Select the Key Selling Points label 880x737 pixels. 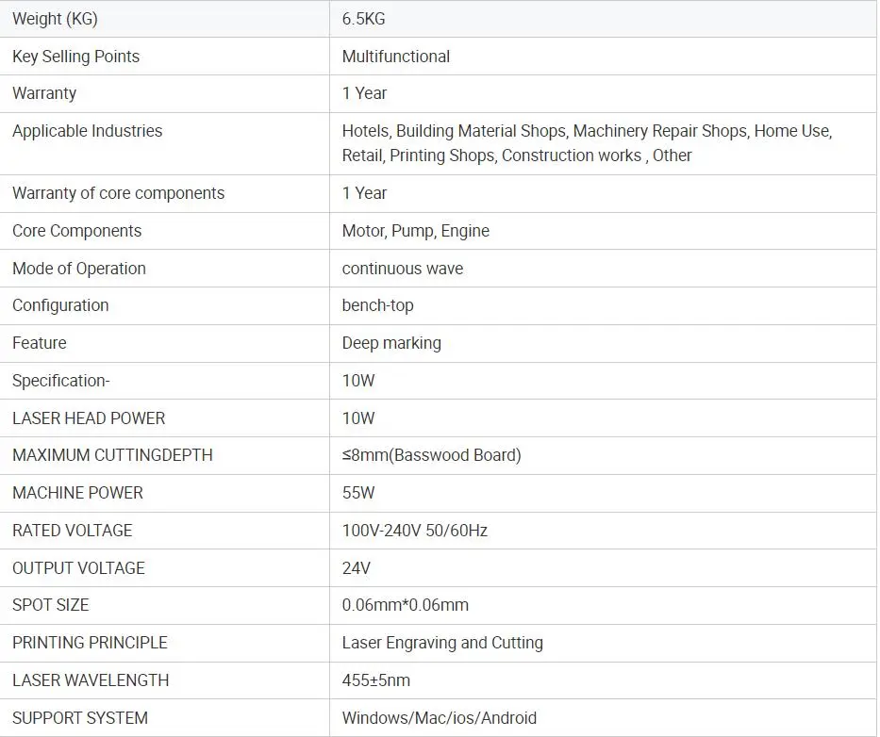pos(75,57)
